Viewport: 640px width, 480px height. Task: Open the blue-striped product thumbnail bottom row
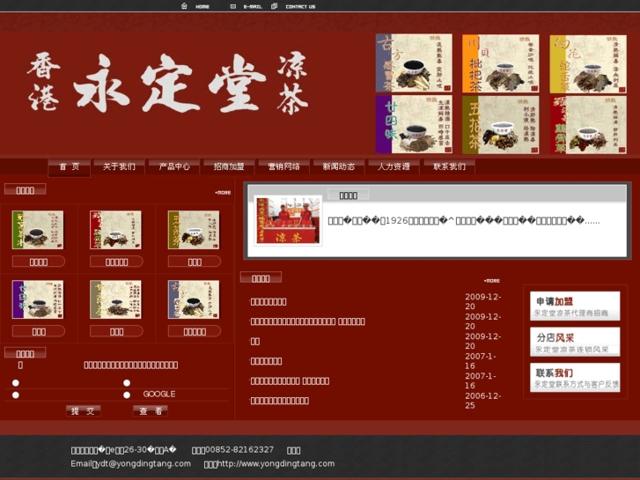click(194, 299)
